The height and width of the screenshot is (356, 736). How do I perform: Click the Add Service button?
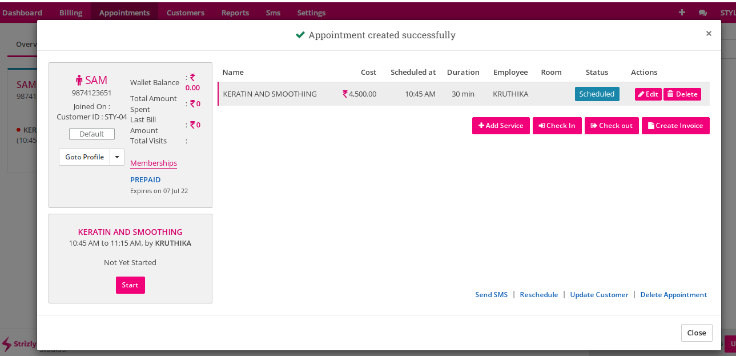pyautogui.click(x=501, y=126)
